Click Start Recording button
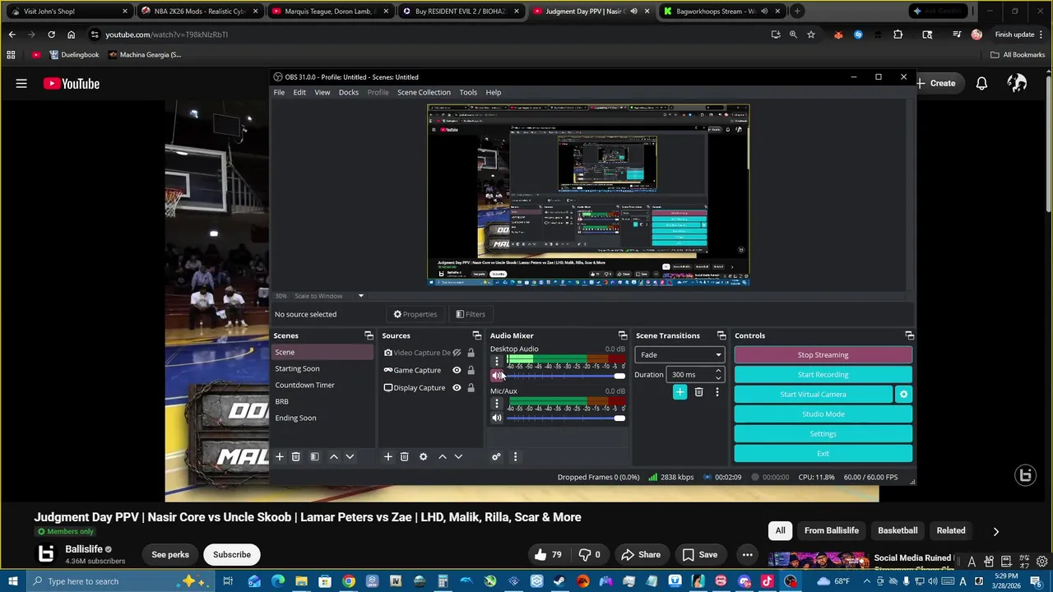The height and width of the screenshot is (592, 1053). pyautogui.click(x=823, y=374)
